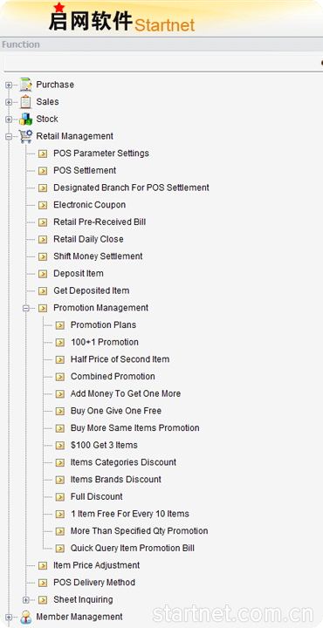Select Retail Daily Close item

coord(88,239)
